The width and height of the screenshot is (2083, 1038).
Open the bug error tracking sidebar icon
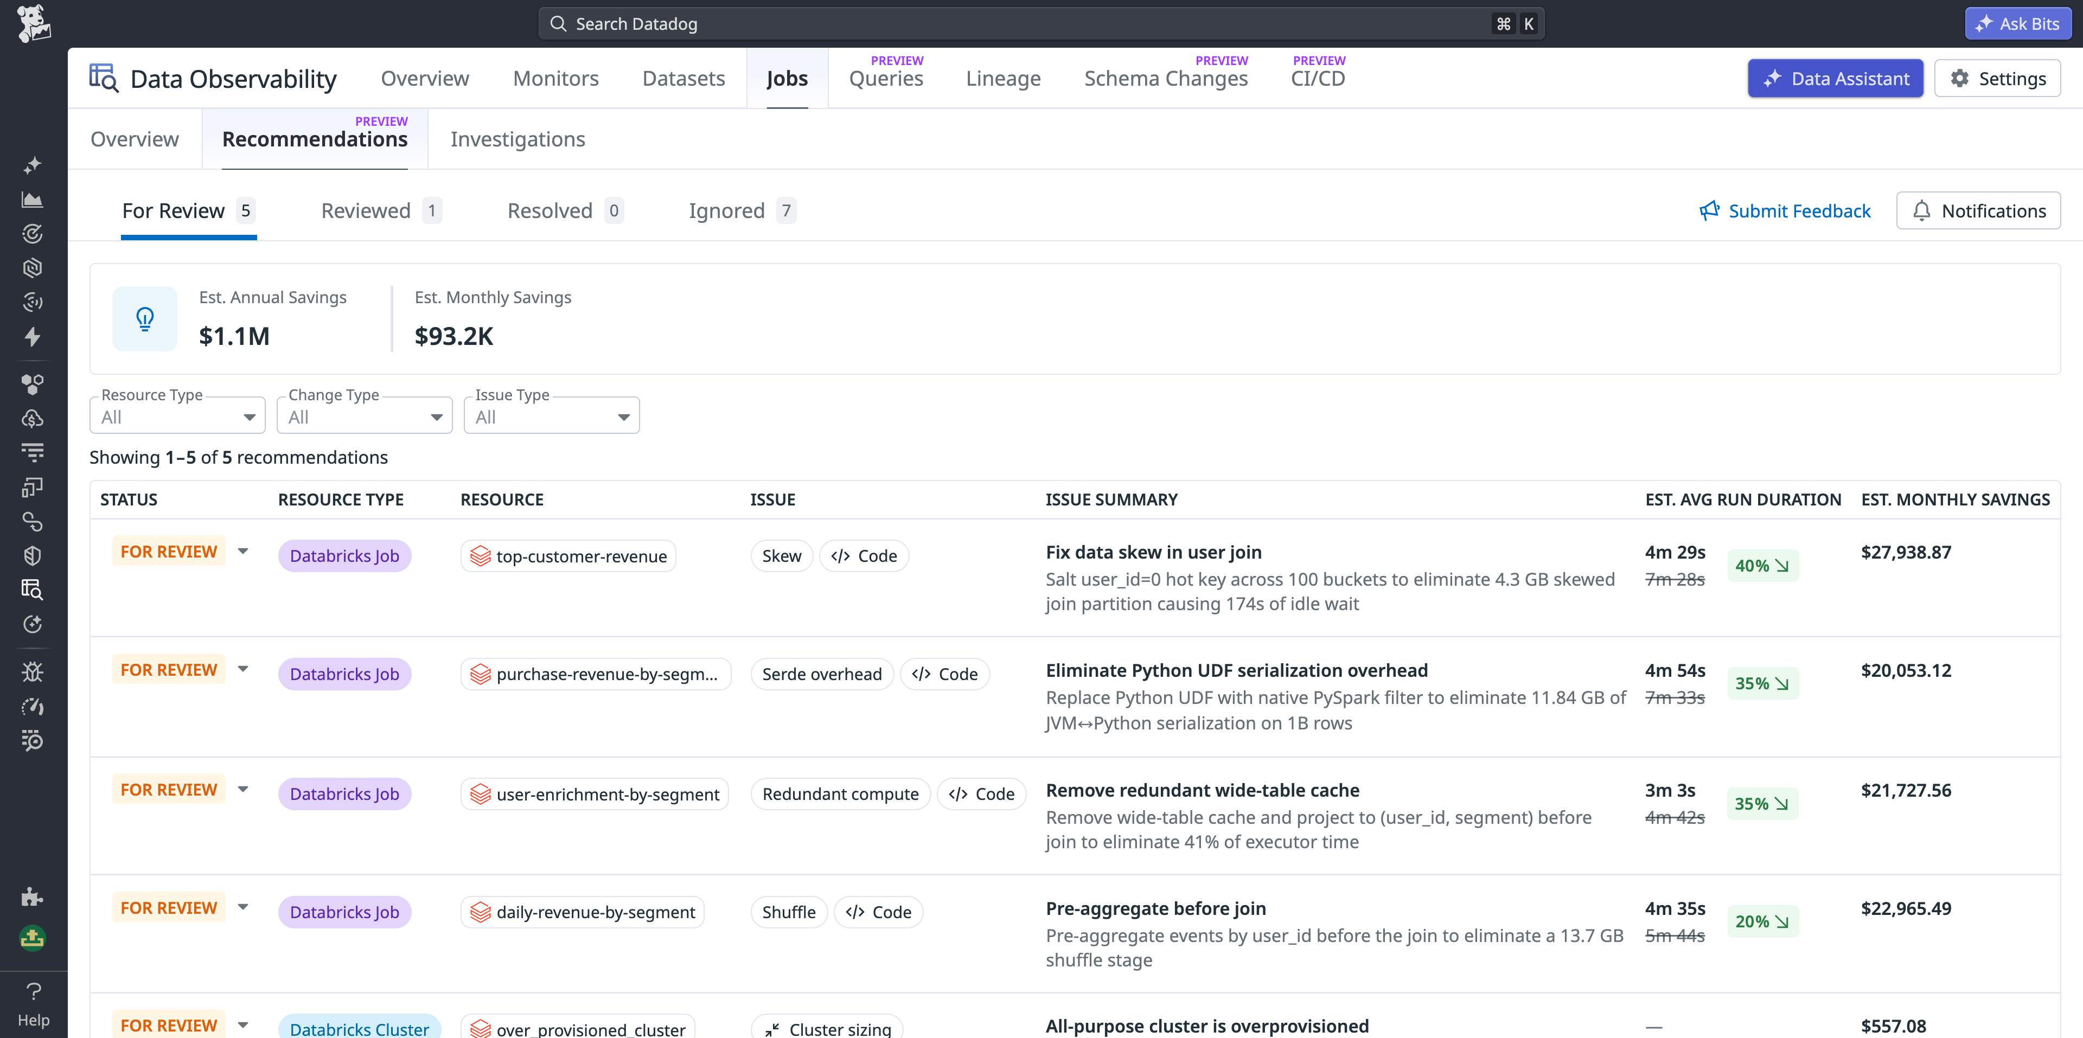[33, 672]
